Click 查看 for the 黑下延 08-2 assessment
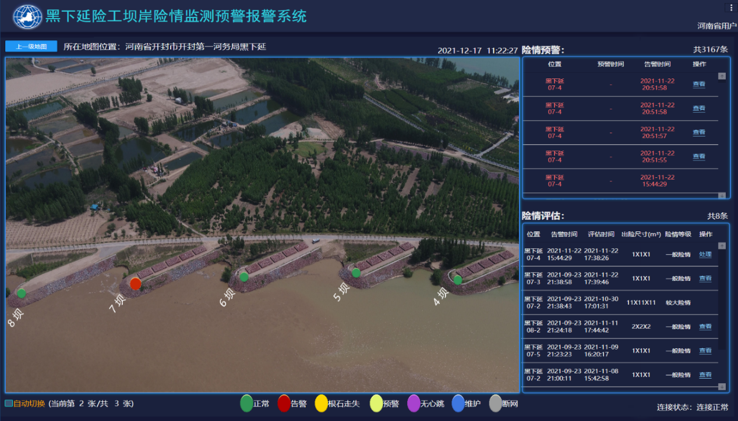738x421 pixels. pos(705,327)
